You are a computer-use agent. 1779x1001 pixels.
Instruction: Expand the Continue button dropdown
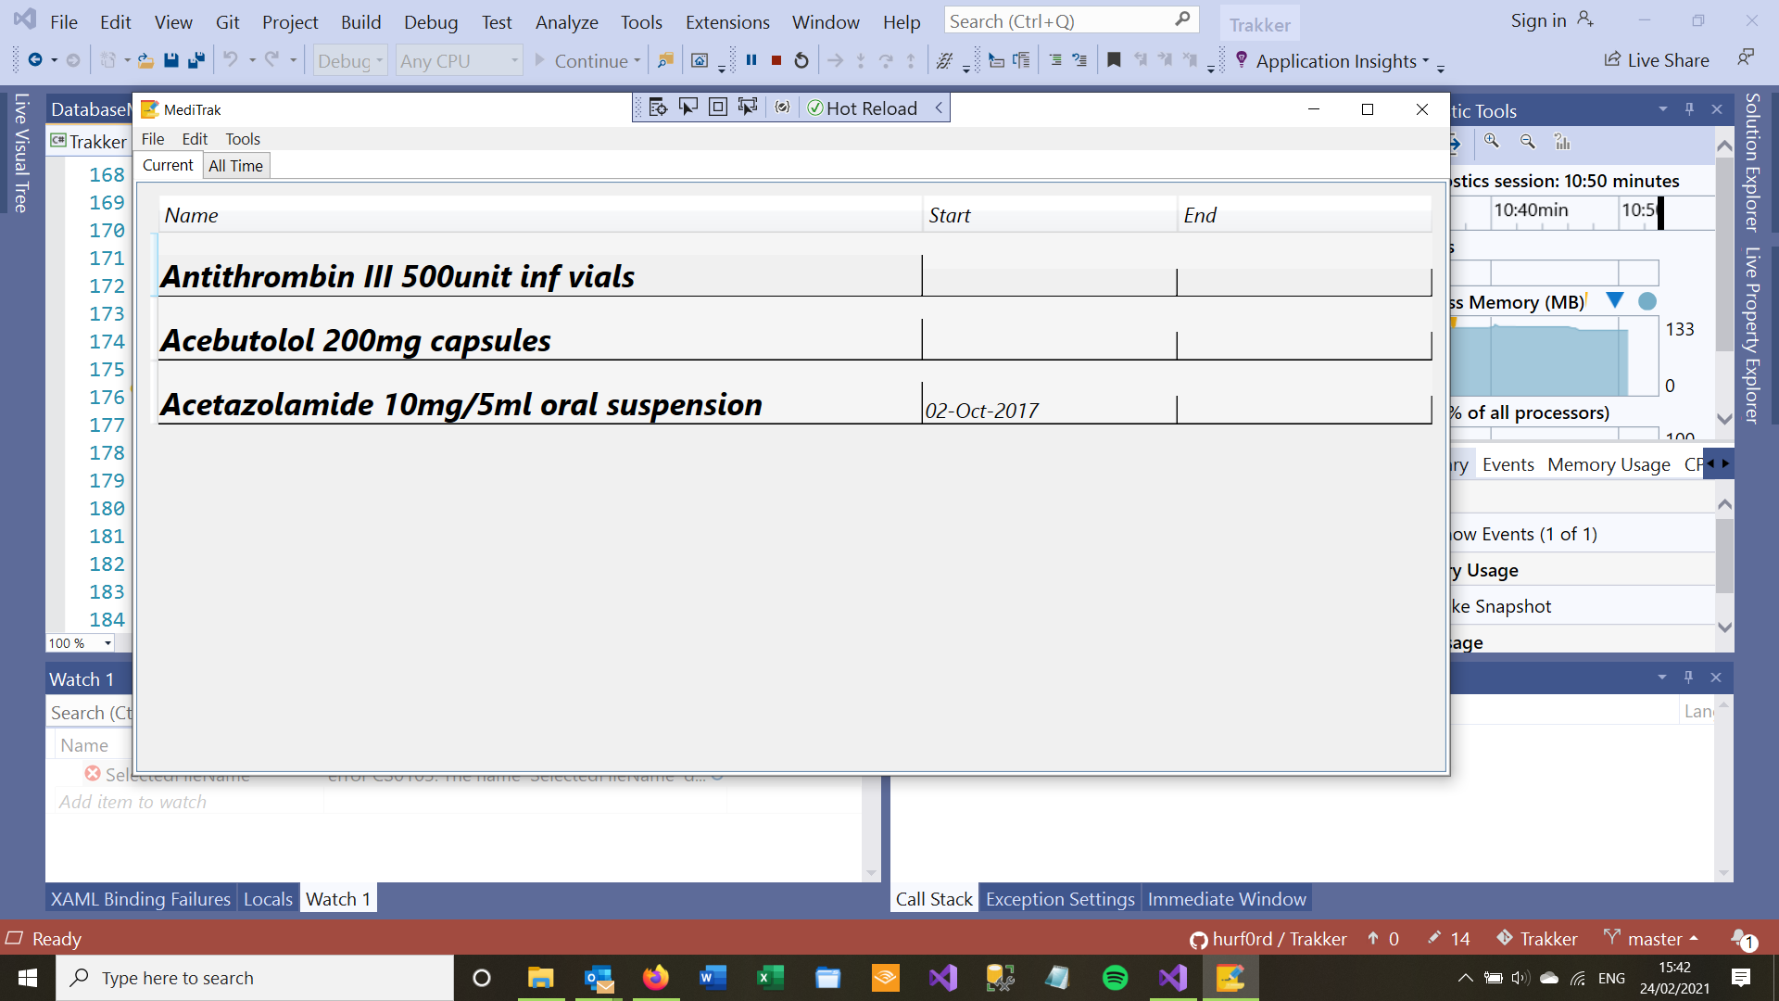(x=637, y=61)
